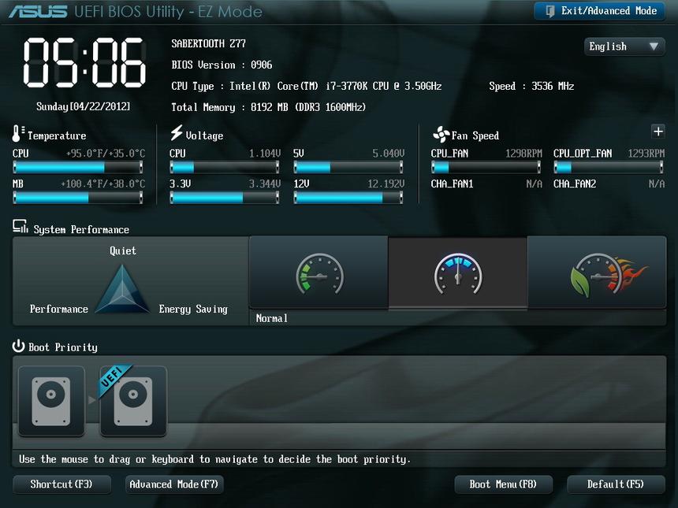This screenshot has height=508, width=678.
Task: Click the CPU temperature bar
Action: [x=78, y=167]
